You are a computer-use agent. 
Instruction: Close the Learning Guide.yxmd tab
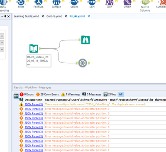pos(43,16)
